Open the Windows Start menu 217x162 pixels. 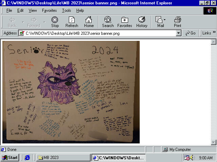click(9, 158)
